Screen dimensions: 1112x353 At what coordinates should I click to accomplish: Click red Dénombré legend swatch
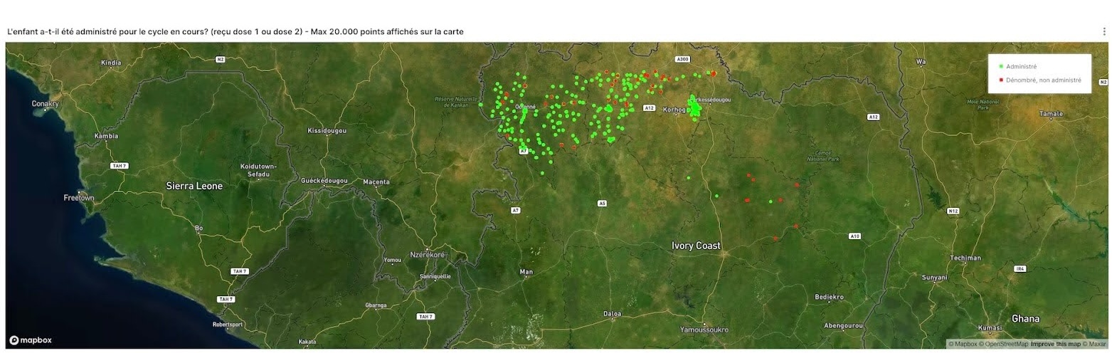(x=1001, y=80)
